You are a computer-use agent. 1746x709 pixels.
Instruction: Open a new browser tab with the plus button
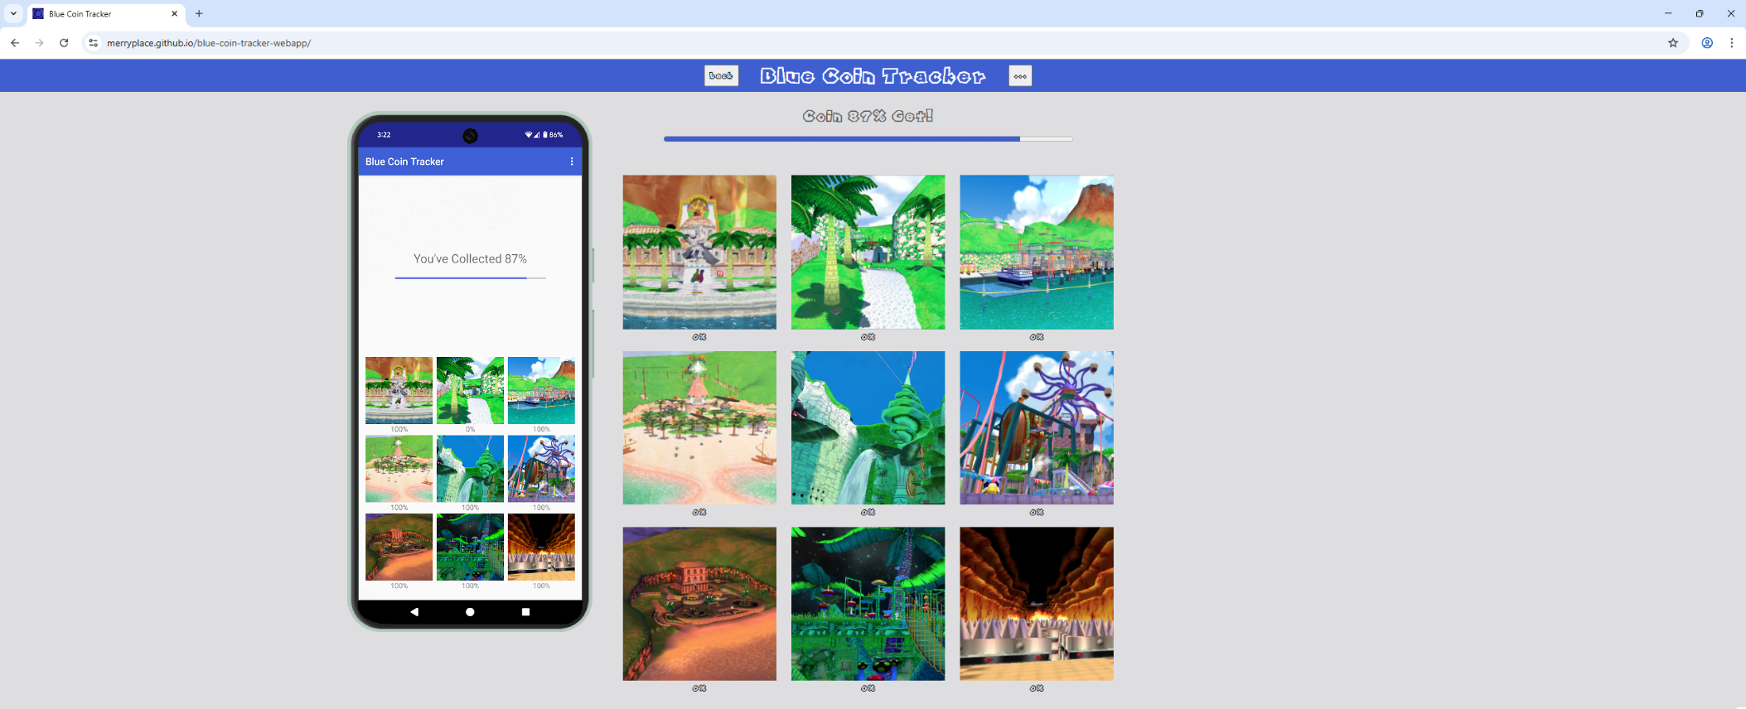[x=199, y=14]
